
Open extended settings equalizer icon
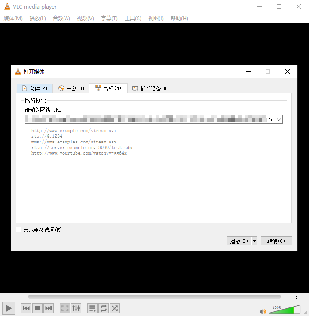tap(76, 308)
